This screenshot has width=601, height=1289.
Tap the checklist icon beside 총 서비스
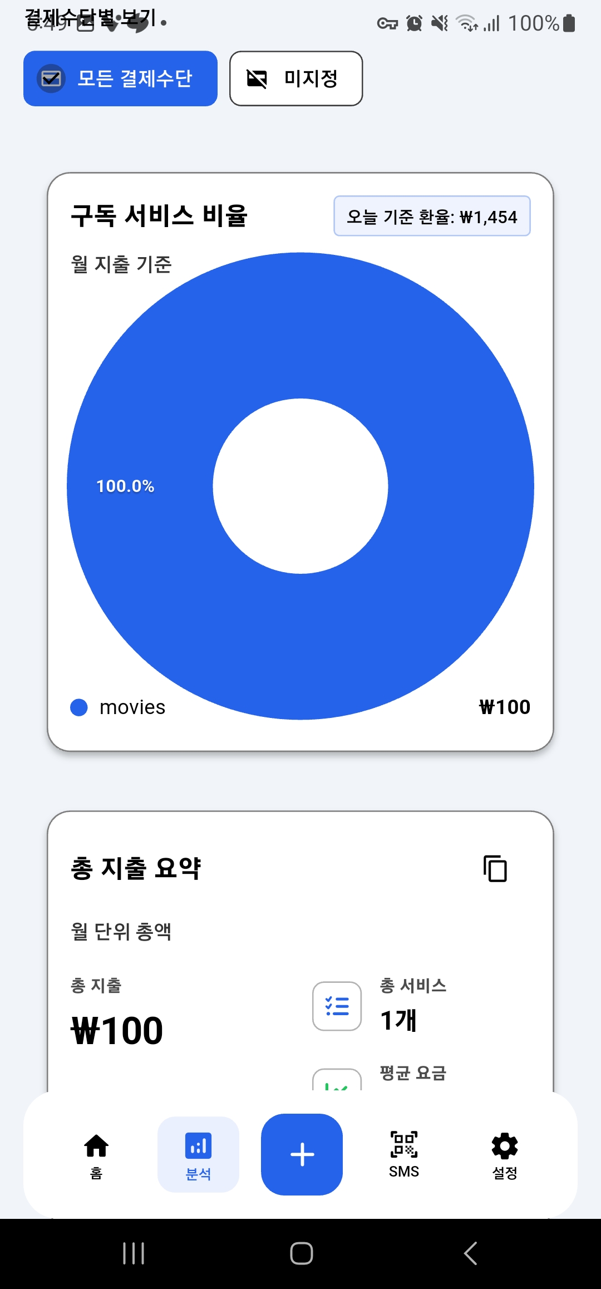(337, 1006)
